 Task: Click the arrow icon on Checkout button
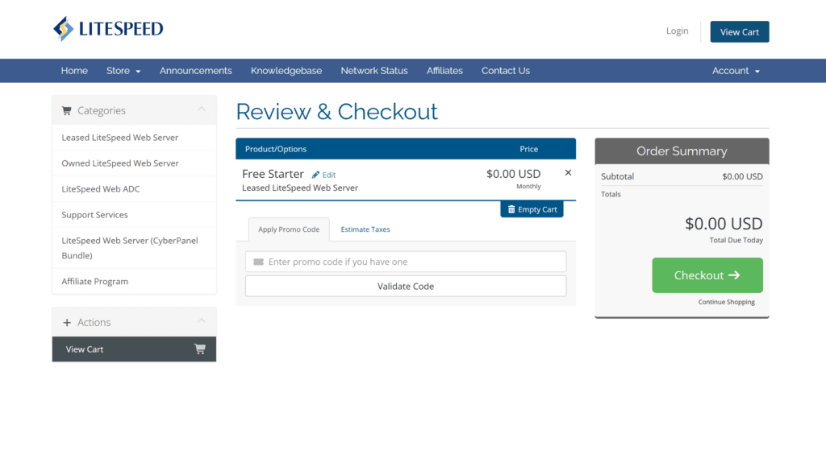pos(734,275)
